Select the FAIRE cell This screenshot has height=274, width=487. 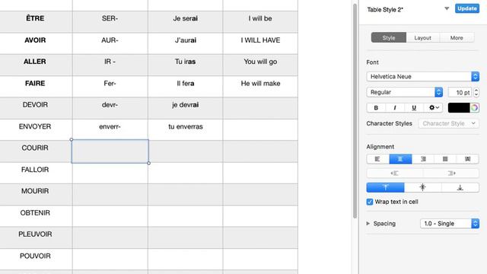[35, 86]
